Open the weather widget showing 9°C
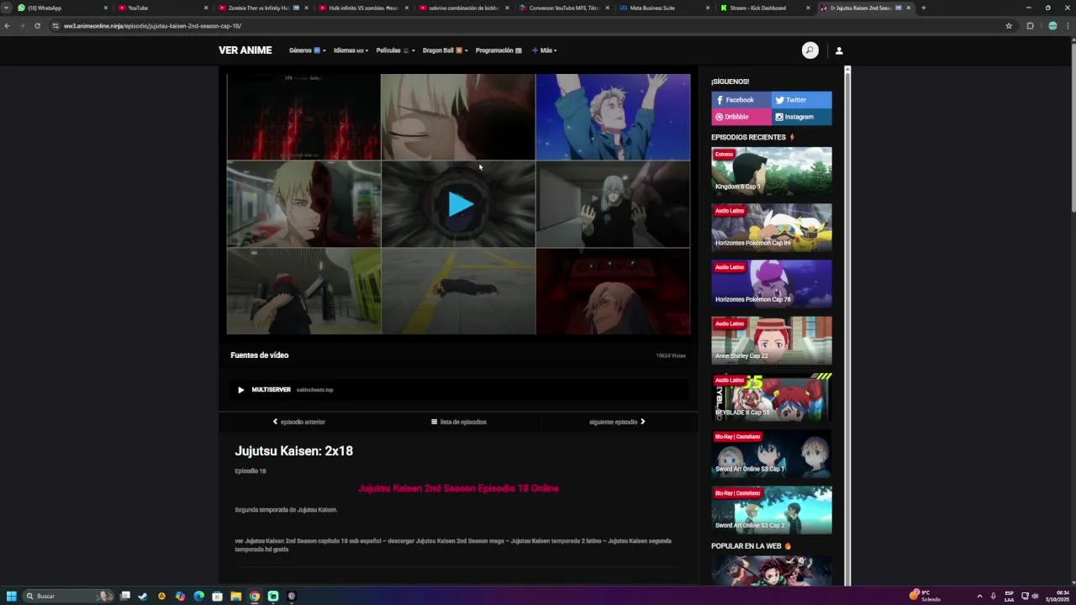Viewport: 1076px width, 605px height. point(925,596)
